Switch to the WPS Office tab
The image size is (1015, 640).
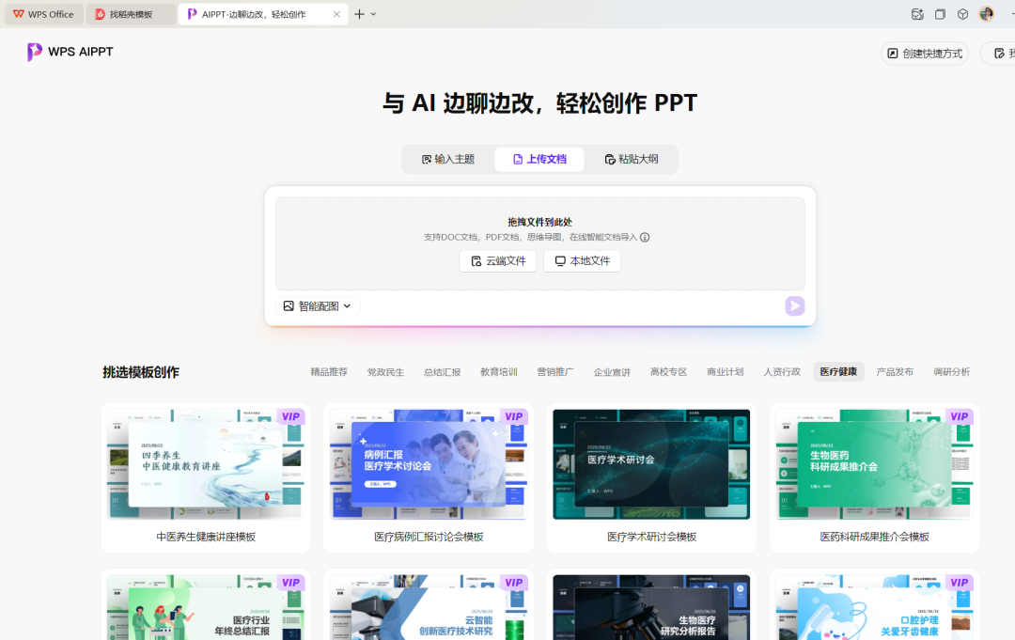[x=44, y=14]
